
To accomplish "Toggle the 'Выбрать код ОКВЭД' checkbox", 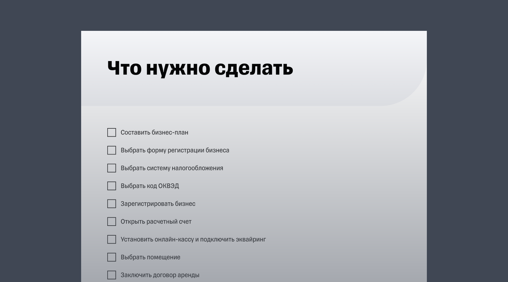I will click(x=112, y=186).
